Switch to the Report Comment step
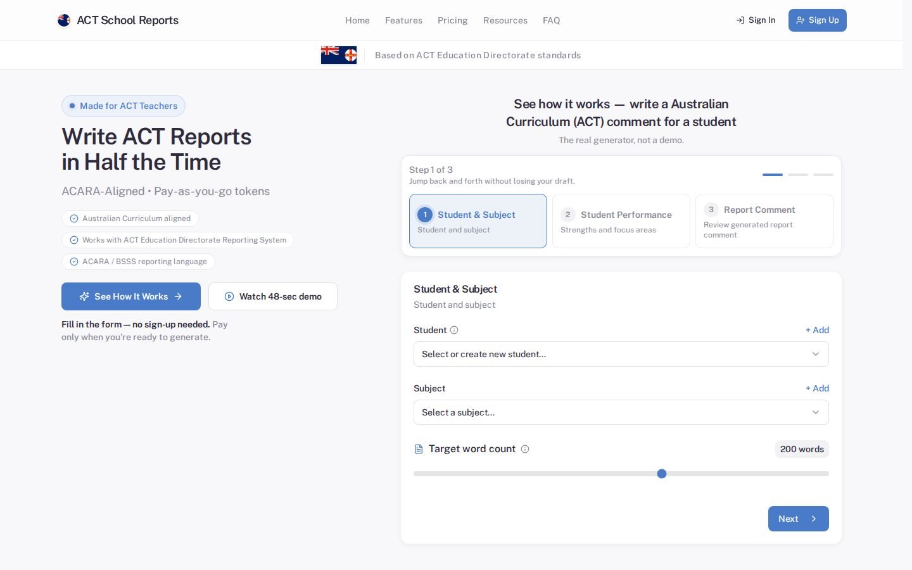This screenshot has width=912, height=570. pyautogui.click(x=764, y=221)
